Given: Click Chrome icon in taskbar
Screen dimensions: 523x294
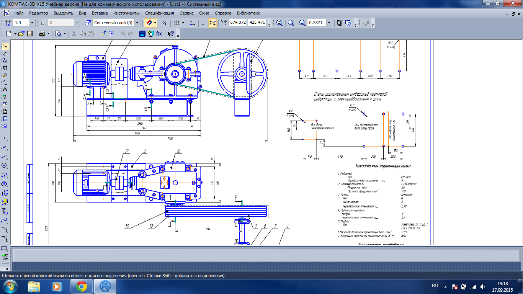Looking at the screenshot, I should (x=81, y=286).
